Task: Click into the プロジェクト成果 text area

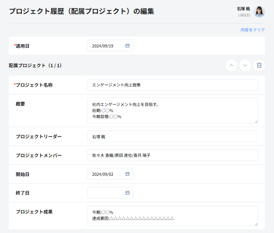Action: coord(172,216)
